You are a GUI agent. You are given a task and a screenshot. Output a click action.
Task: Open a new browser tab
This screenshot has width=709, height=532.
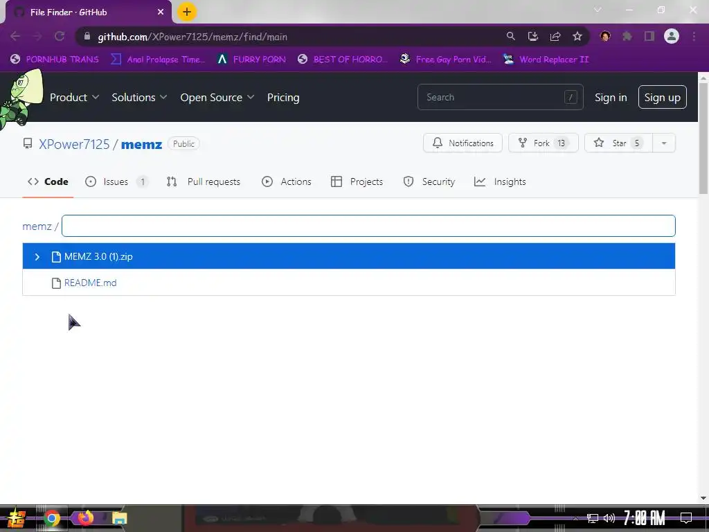pyautogui.click(x=187, y=12)
